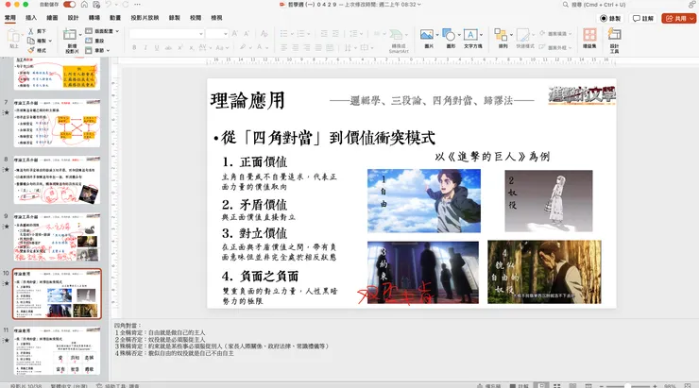Open the ellipsis more-commands menu in title bar
Viewport: 699px width, 388px height.
(x=137, y=5)
